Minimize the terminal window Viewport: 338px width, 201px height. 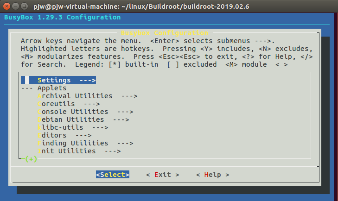tap(15, 6)
